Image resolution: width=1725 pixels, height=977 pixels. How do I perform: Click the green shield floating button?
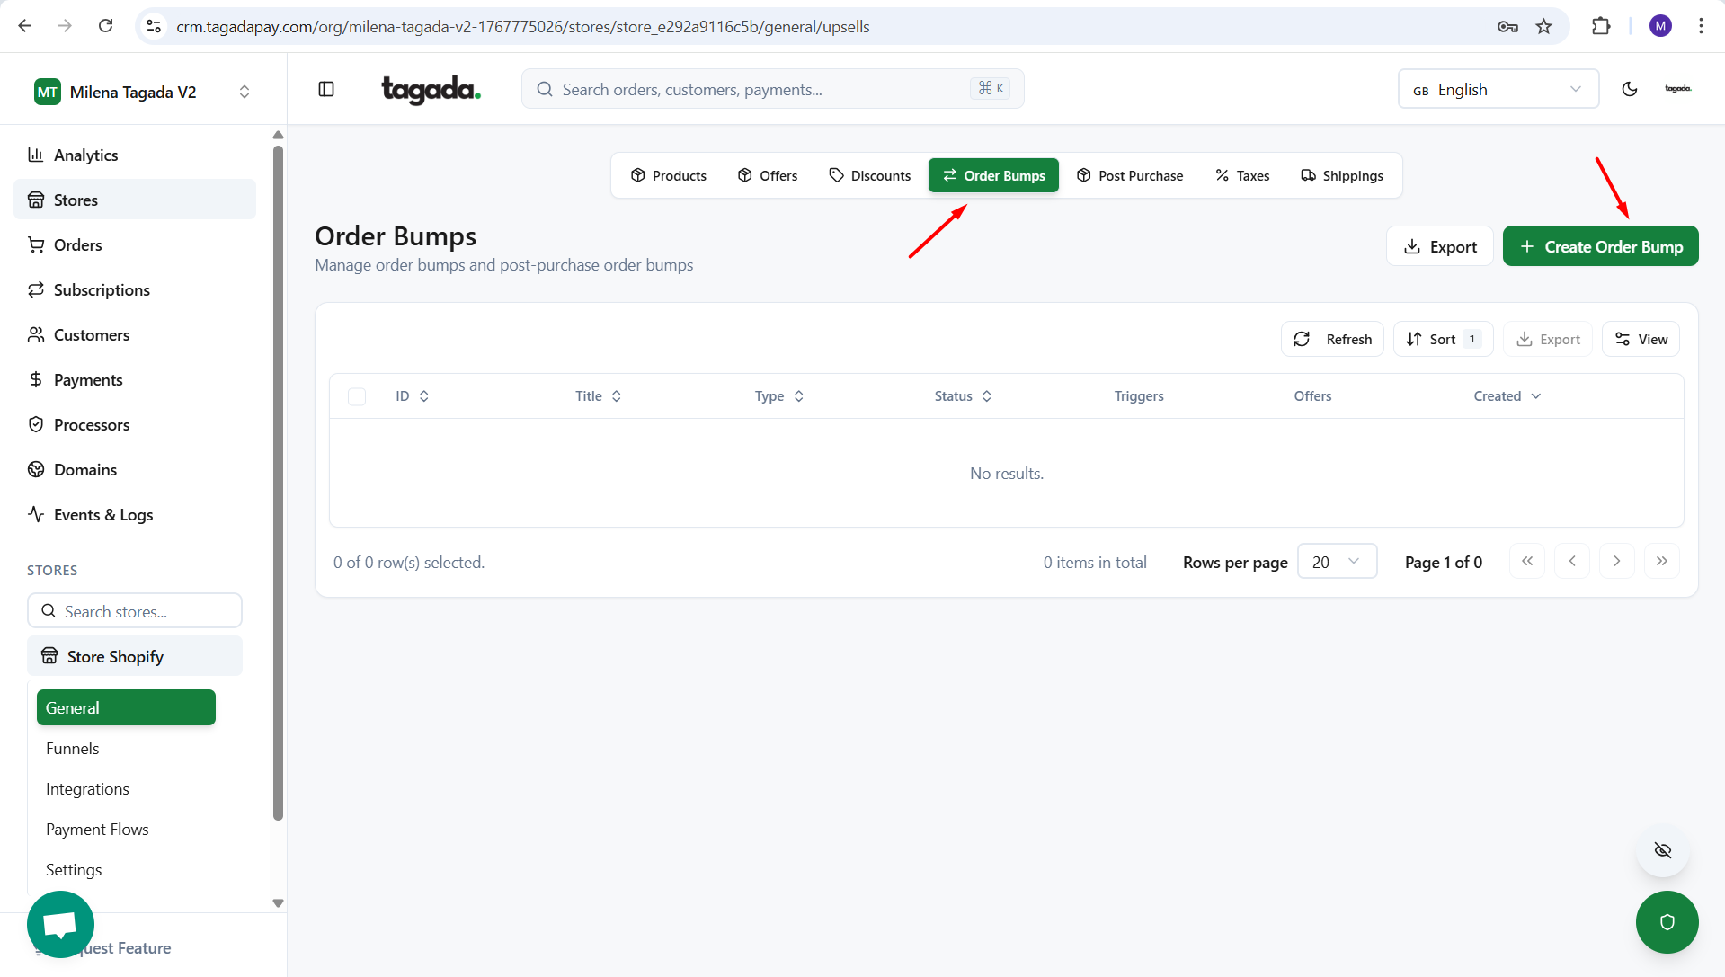tap(1667, 921)
